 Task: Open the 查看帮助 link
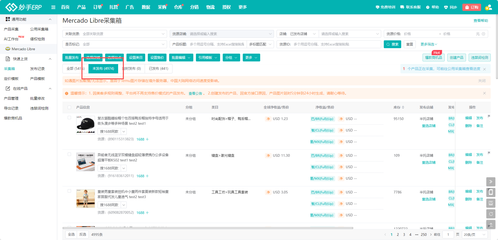pyautogui.click(x=481, y=21)
